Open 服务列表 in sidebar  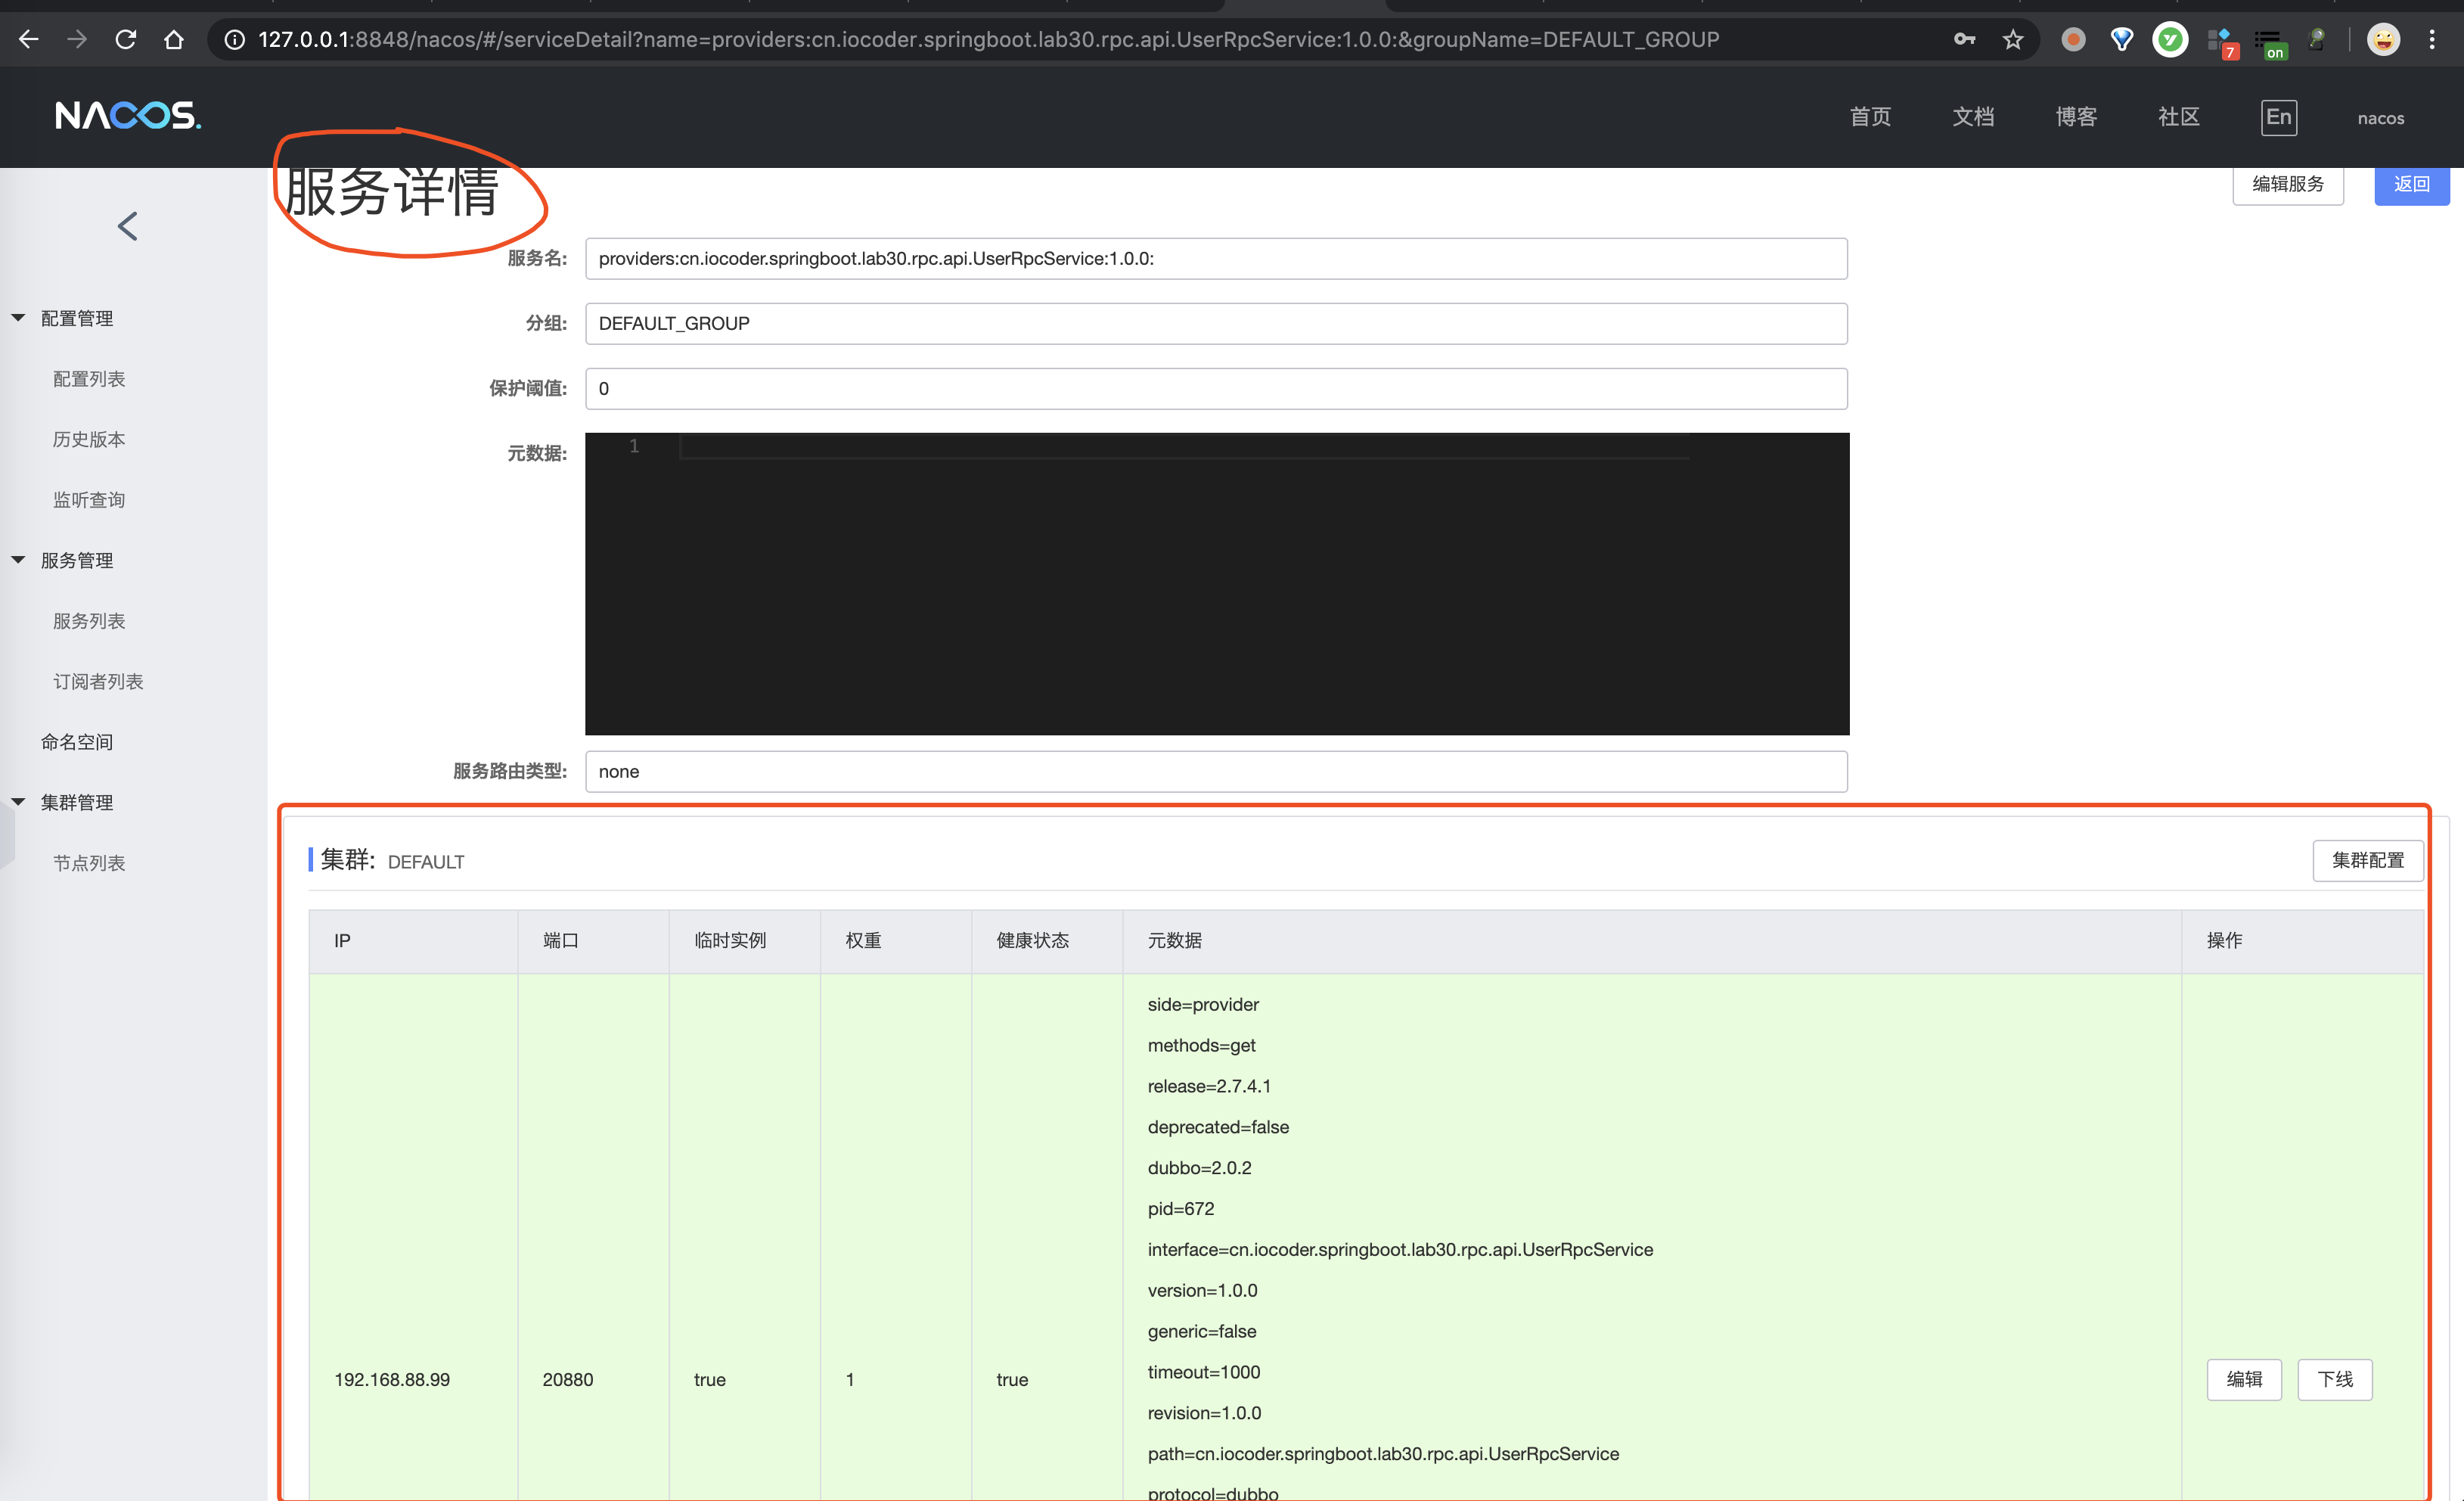pos(89,621)
